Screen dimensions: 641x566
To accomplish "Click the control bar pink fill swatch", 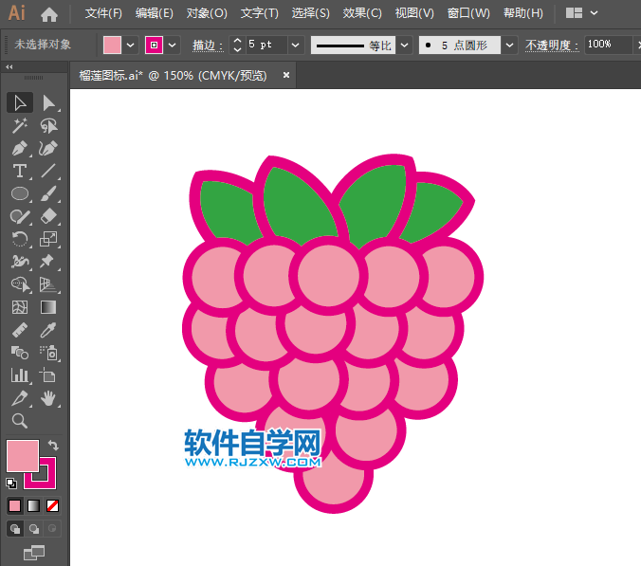I will pyautogui.click(x=113, y=45).
